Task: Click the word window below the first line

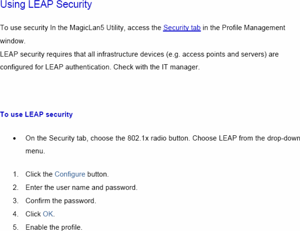Action: (12, 41)
